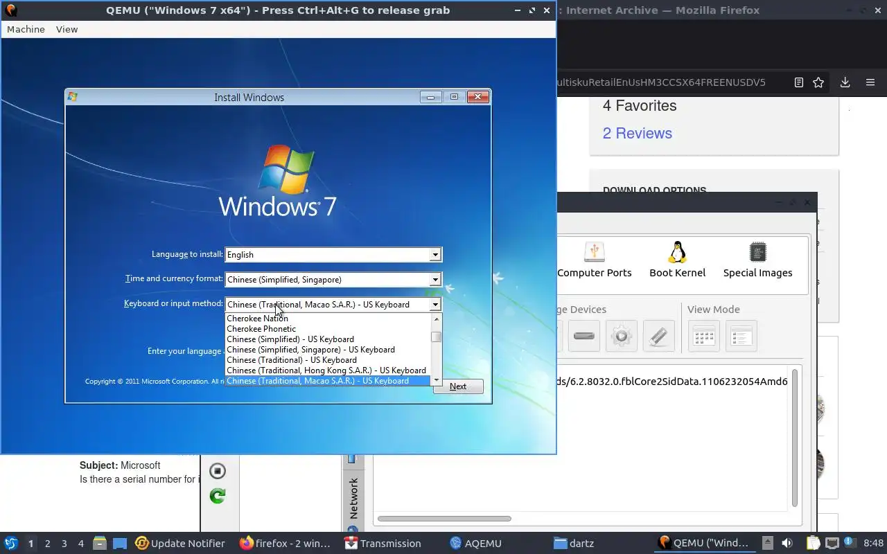This screenshot has width=887, height=554.
Task: Choose Chinese (Simplified, Singapore) - US Keyboard
Action: (328, 350)
